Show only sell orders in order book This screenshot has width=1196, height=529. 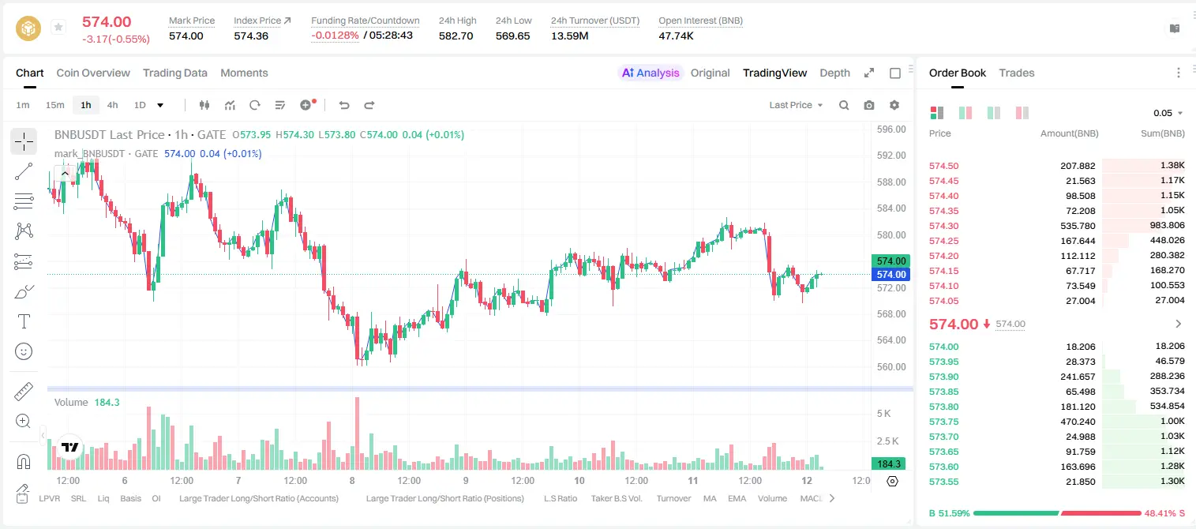point(1022,113)
